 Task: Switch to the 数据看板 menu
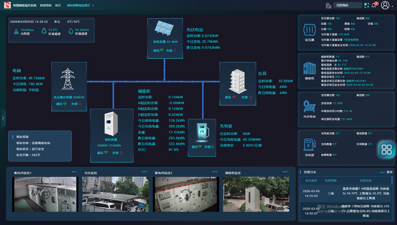(x=46, y=6)
